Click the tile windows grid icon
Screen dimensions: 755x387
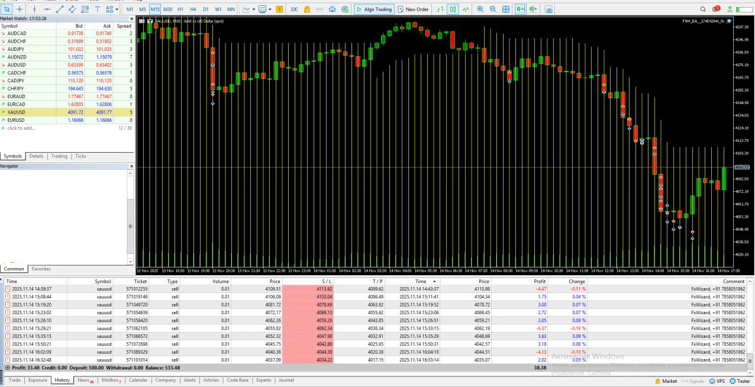(x=506, y=9)
